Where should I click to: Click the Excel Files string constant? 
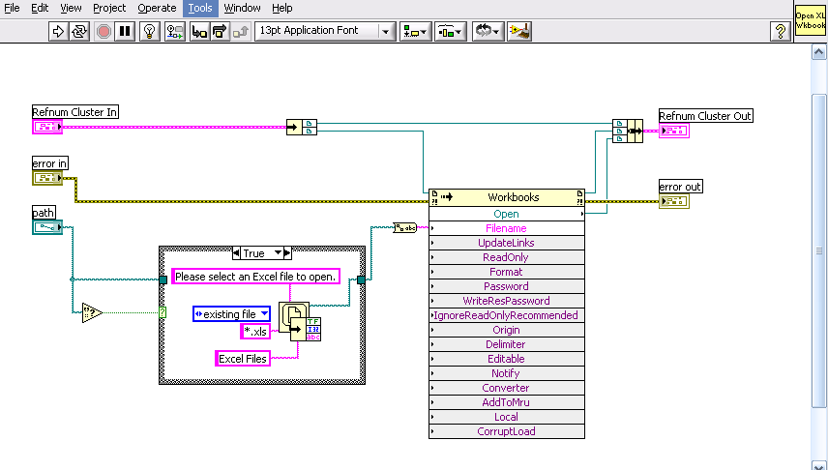(243, 359)
